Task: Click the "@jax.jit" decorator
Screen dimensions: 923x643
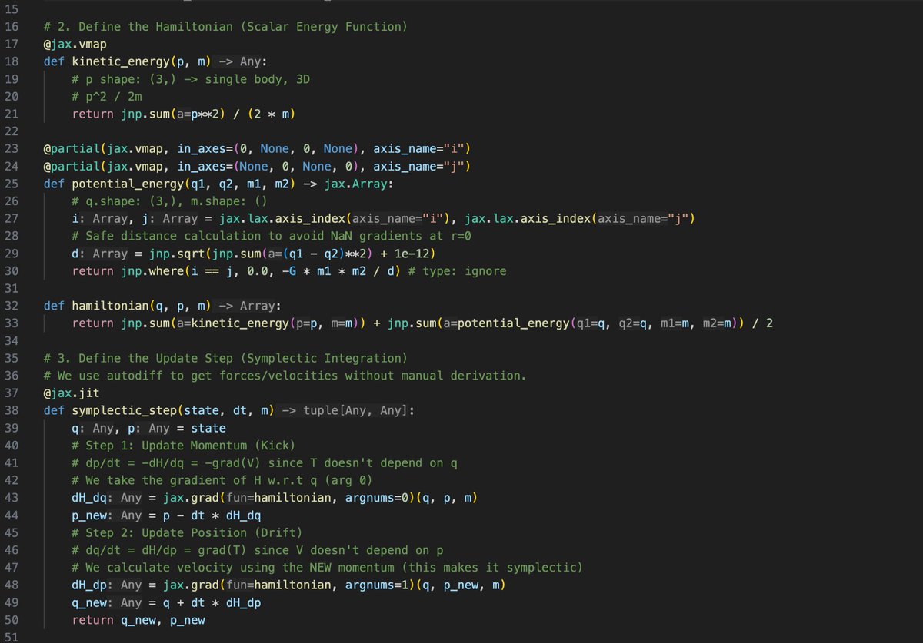Action: click(x=71, y=393)
